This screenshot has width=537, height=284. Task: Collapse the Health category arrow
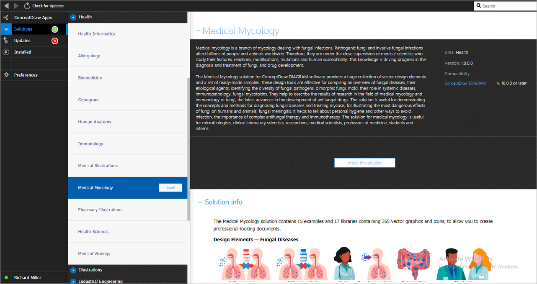click(73, 17)
